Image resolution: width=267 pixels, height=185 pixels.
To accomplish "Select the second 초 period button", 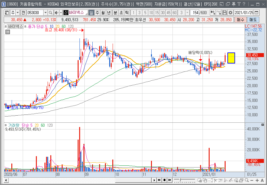I will pos(121,13).
